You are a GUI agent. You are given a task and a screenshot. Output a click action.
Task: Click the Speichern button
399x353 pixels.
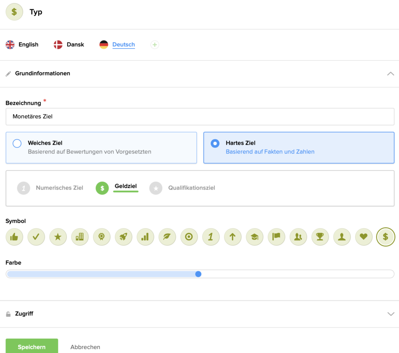click(x=32, y=347)
